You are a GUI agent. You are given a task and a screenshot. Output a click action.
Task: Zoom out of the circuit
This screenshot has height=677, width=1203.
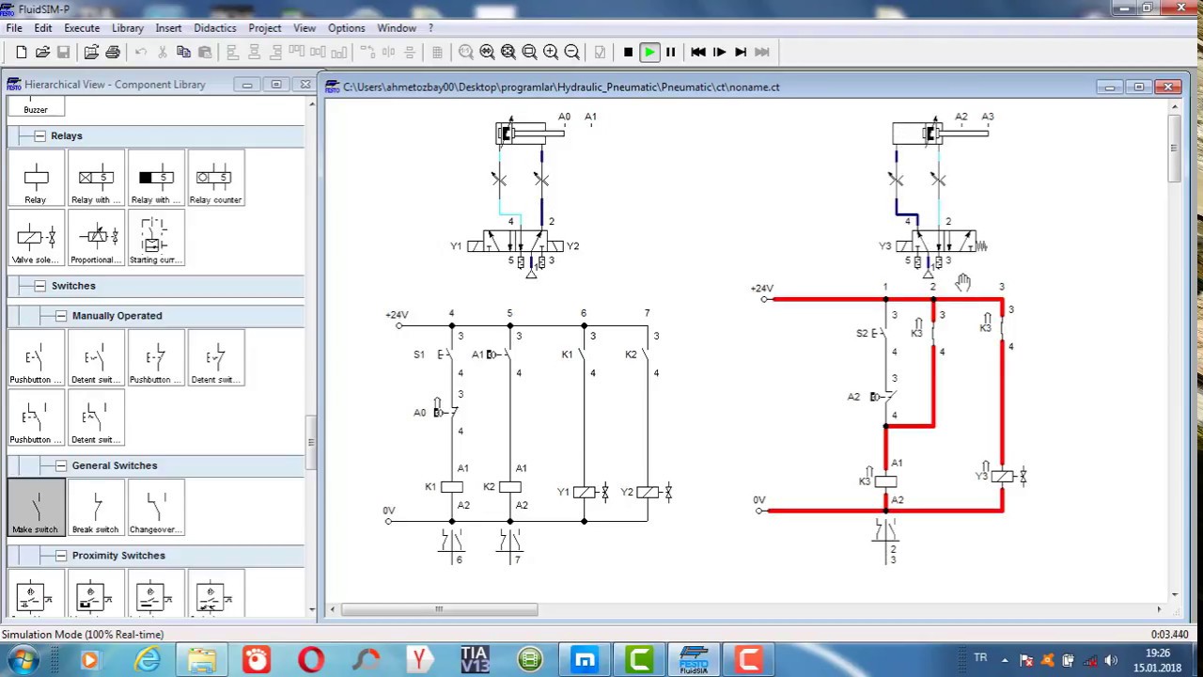(x=571, y=53)
